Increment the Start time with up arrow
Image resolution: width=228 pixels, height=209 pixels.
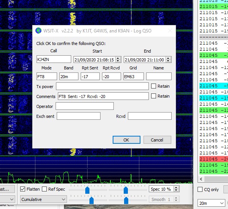click(118, 58)
